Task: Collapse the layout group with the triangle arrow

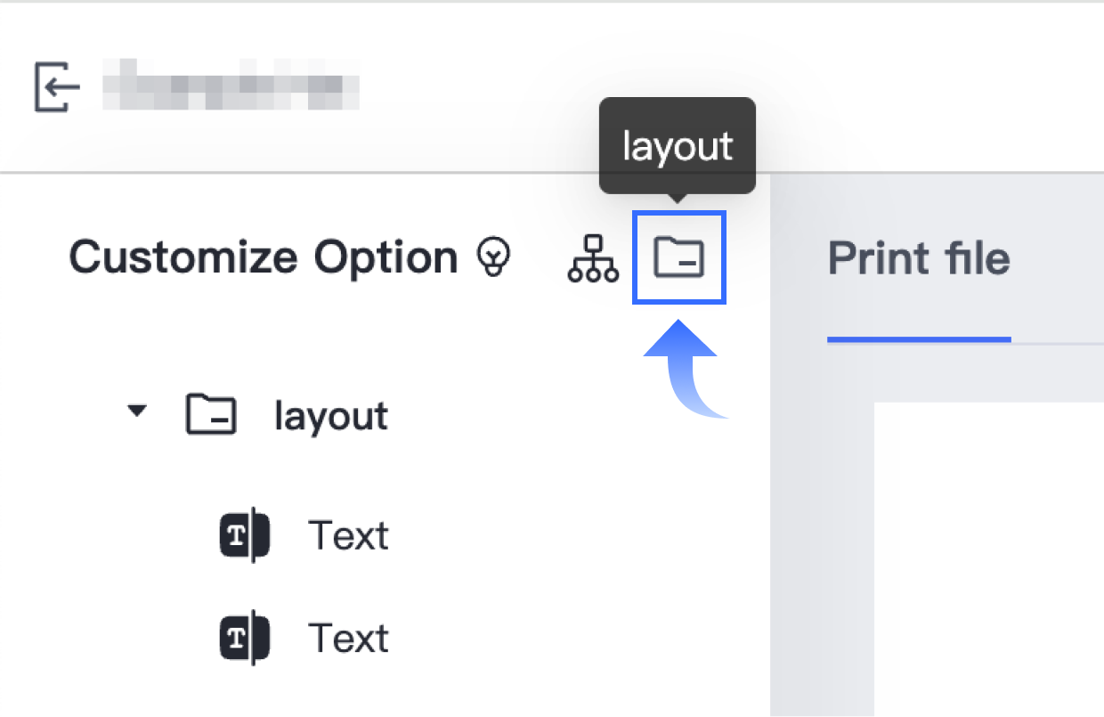Action: click(136, 412)
